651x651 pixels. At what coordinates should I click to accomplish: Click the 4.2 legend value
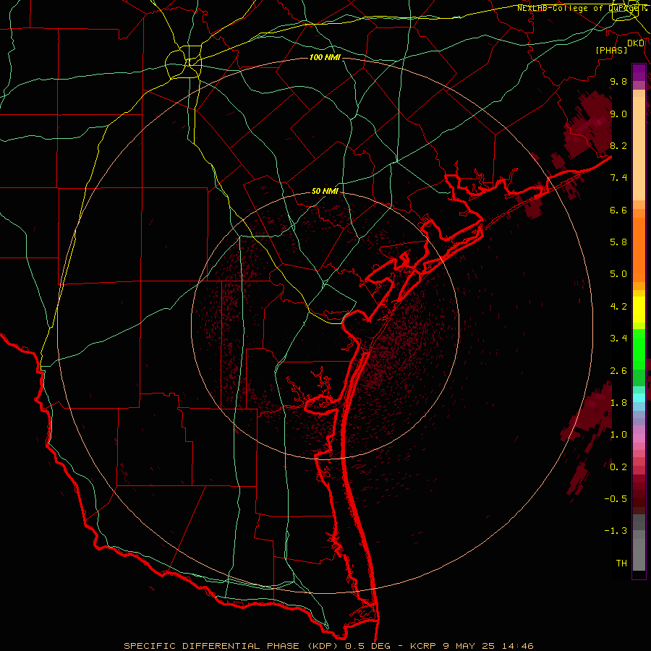618,307
